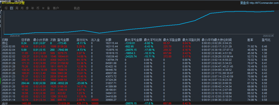Open the 币 currency tab
The image size is (279, 105).
tap(38, 8)
